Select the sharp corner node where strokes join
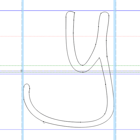The image size is (140, 140). click(x=99, y=58)
